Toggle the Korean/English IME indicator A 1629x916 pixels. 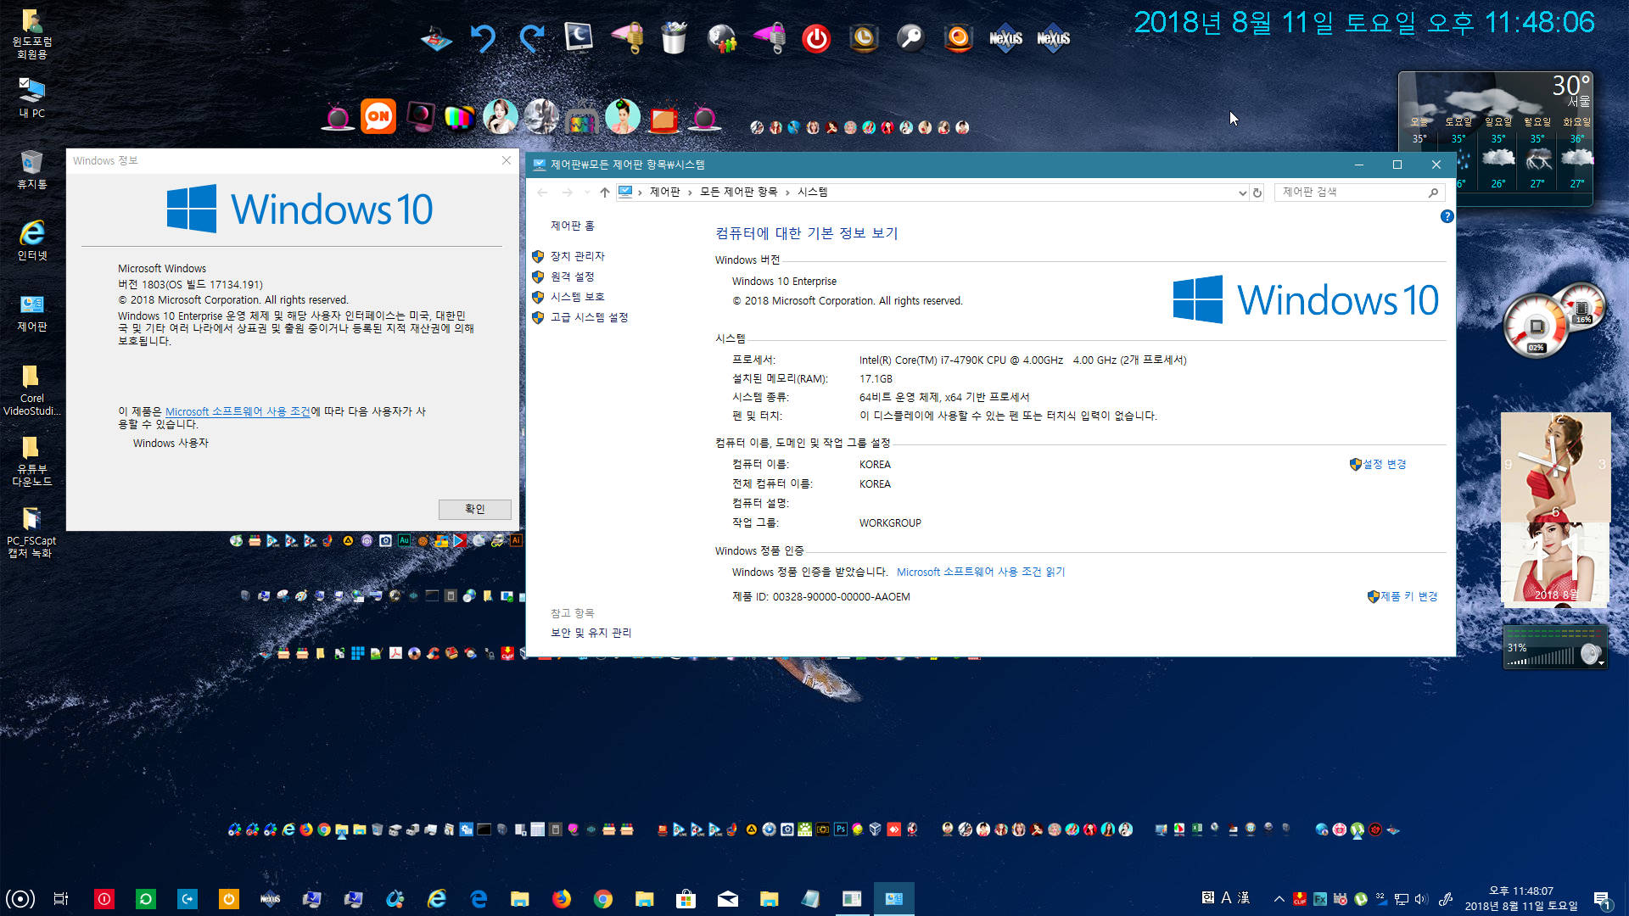click(x=1226, y=897)
